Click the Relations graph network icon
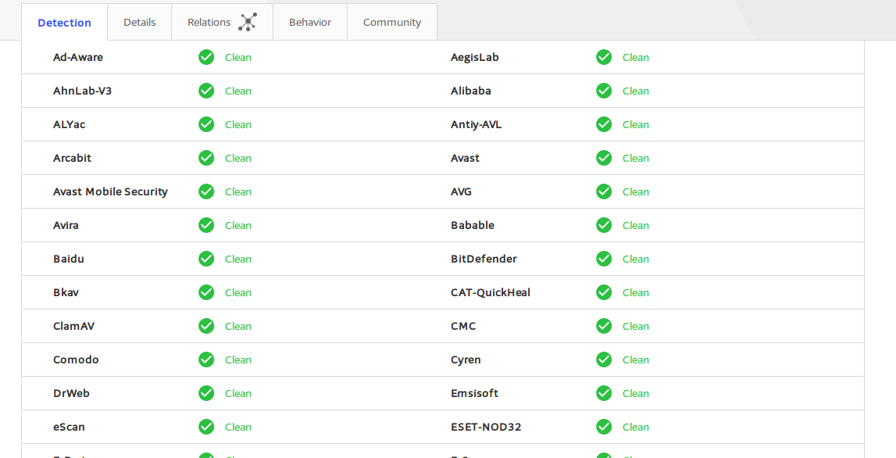The height and width of the screenshot is (458, 896). coord(248,23)
